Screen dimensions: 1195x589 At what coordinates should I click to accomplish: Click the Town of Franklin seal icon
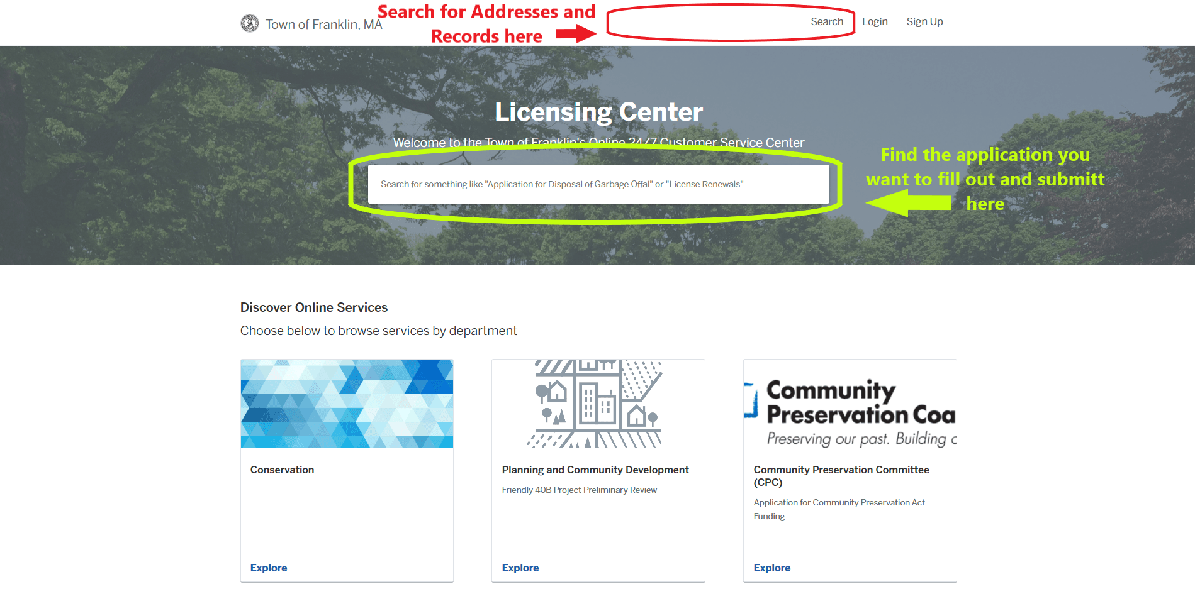point(250,24)
